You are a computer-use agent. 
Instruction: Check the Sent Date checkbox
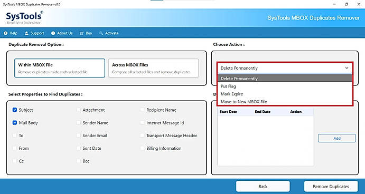coord(79,148)
